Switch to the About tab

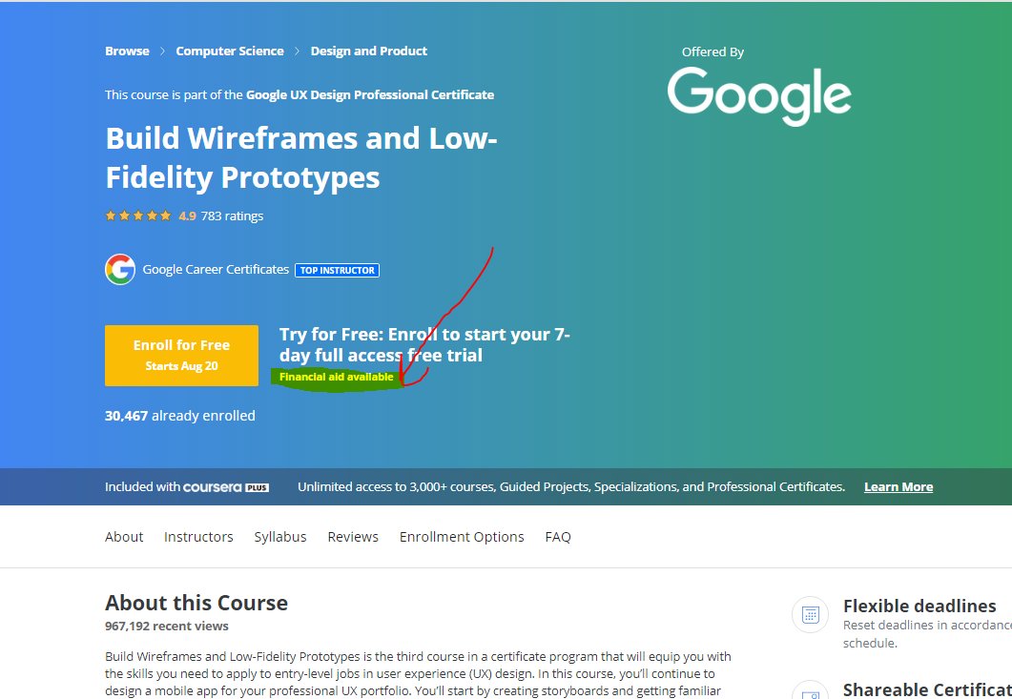(124, 537)
